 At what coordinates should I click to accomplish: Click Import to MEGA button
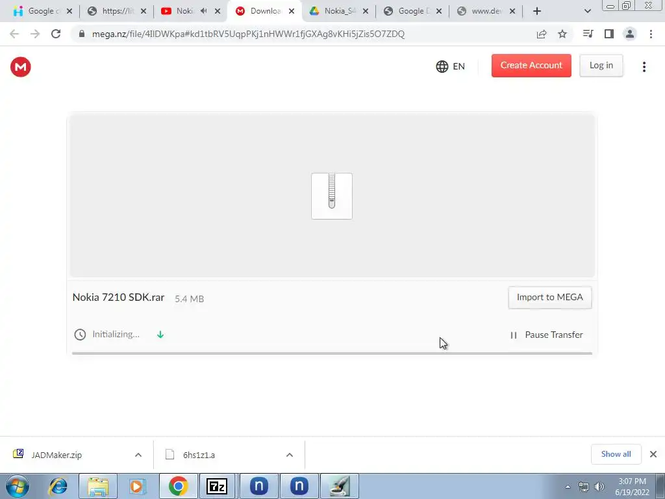pos(549,297)
